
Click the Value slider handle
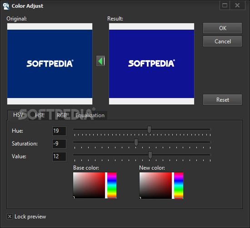coord(150,155)
